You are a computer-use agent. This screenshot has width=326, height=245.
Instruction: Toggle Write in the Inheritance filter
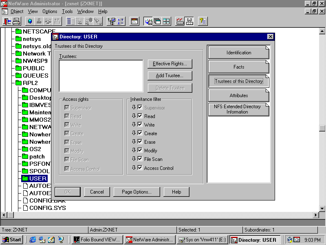(140, 125)
